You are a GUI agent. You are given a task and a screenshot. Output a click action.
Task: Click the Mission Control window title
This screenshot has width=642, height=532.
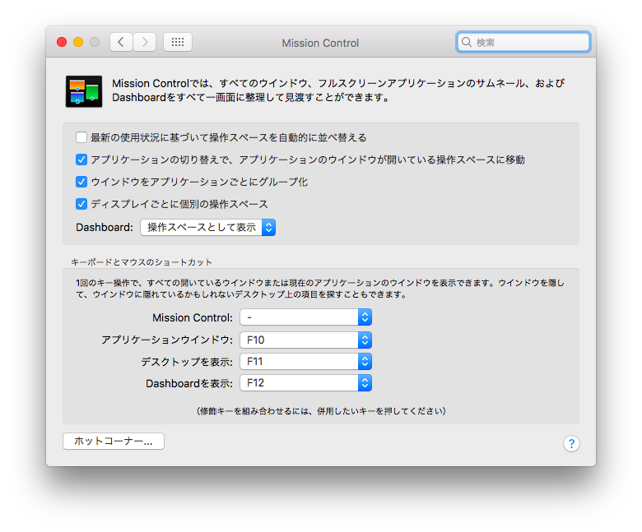click(320, 43)
